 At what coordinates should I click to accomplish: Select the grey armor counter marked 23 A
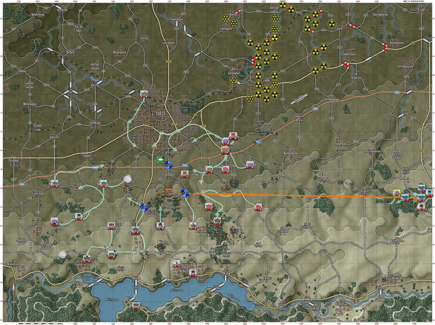pos(136,230)
